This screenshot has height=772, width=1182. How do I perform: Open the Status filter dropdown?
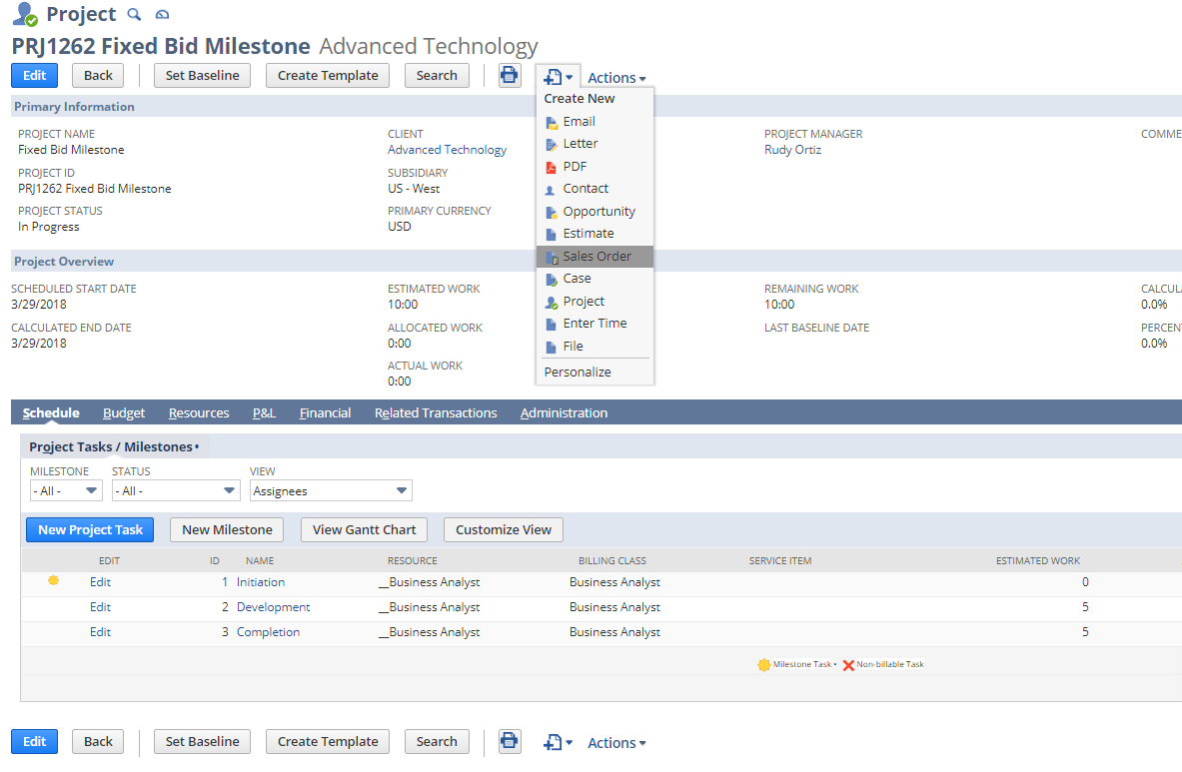pos(176,490)
